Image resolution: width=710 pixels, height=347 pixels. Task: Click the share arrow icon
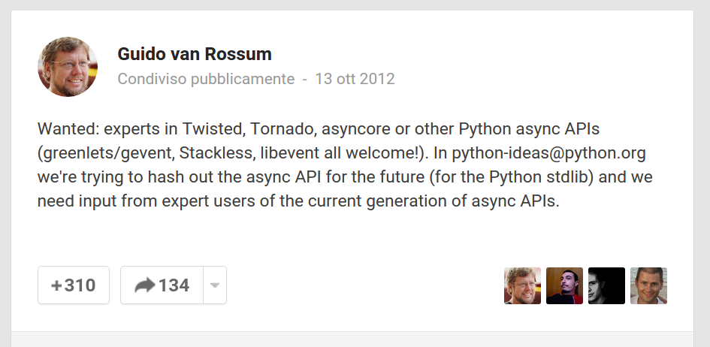(144, 285)
